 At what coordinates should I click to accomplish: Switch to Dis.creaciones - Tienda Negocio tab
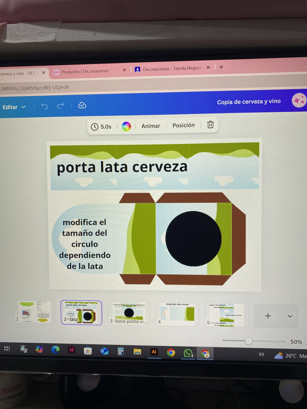172,69
